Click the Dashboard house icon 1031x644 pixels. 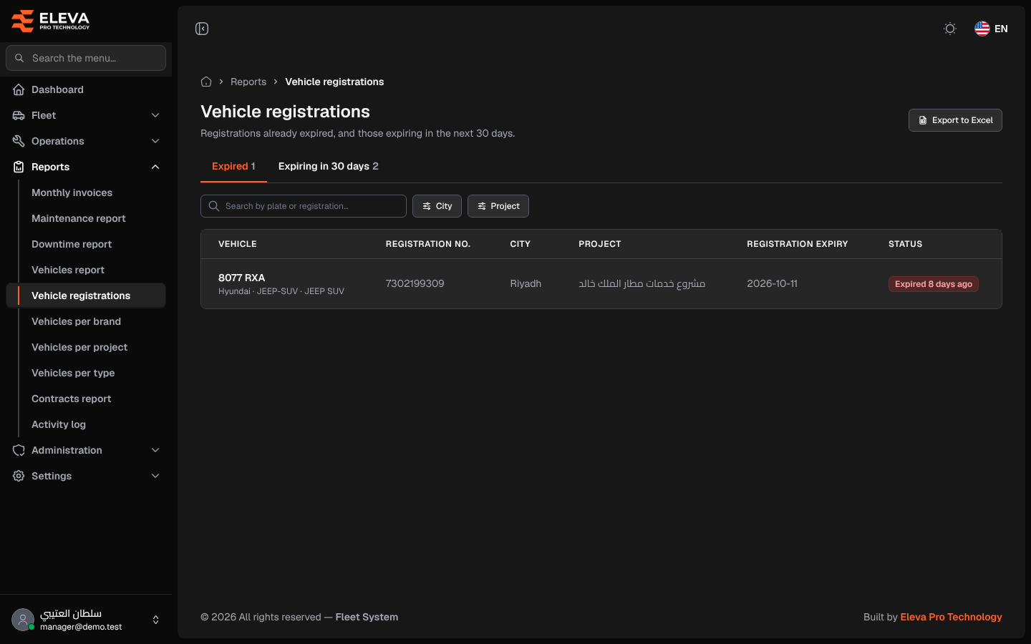pyautogui.click(x=19, y=89)
